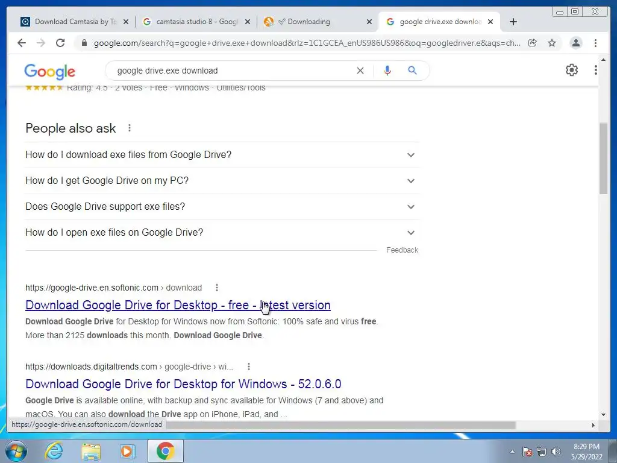Click the horizontal scroll-right arrow
The image size is (617, 463).
pos(594,425)
